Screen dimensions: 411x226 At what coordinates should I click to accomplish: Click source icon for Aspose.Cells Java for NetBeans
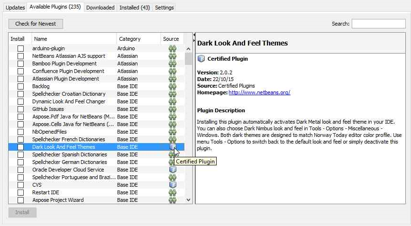pyautogui.click(x=172, y=125)
